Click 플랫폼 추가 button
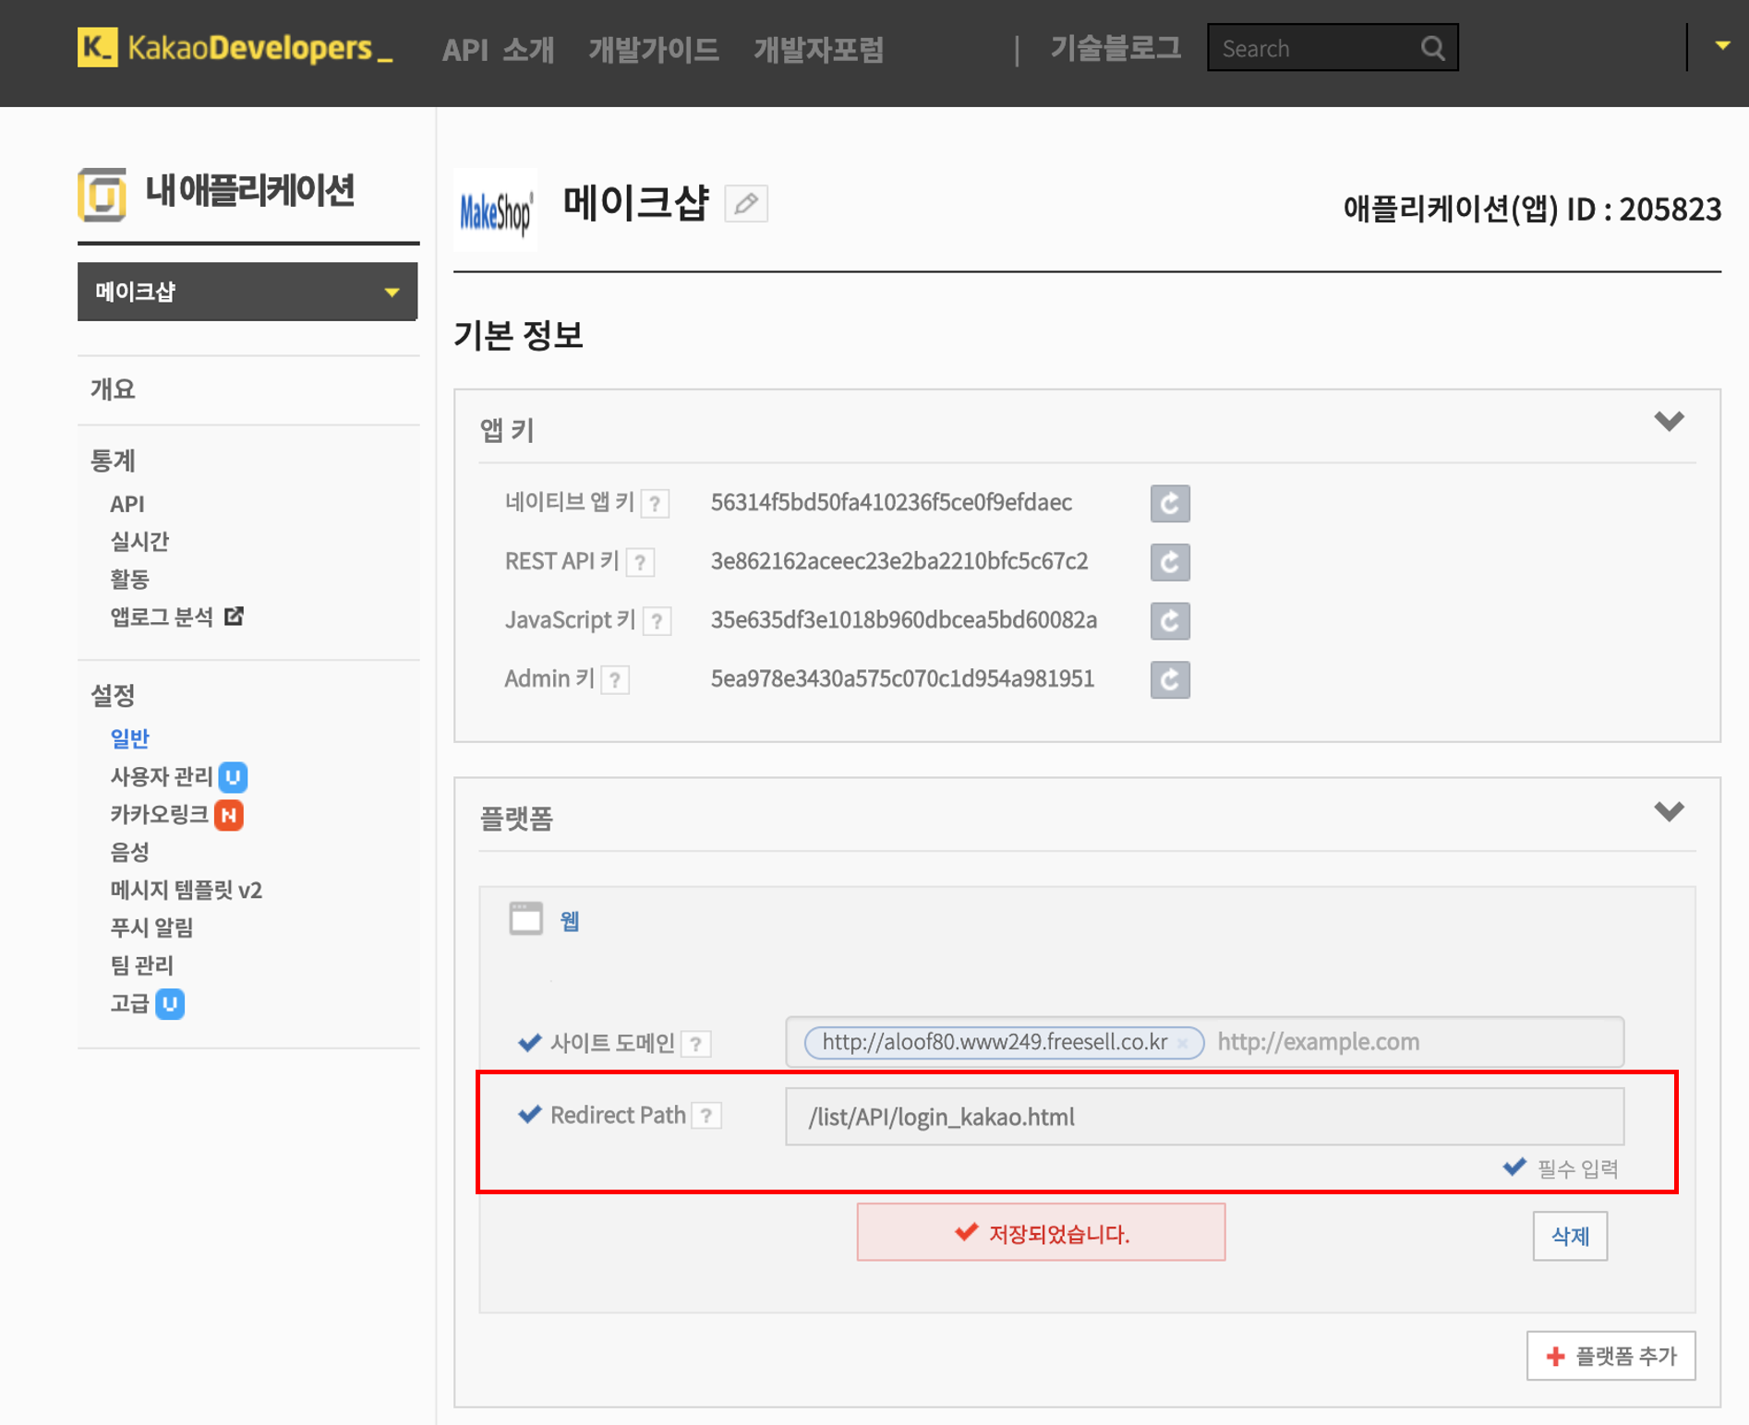Viewport: 1749px width, 1425px height. [x=1610, y=1356]
